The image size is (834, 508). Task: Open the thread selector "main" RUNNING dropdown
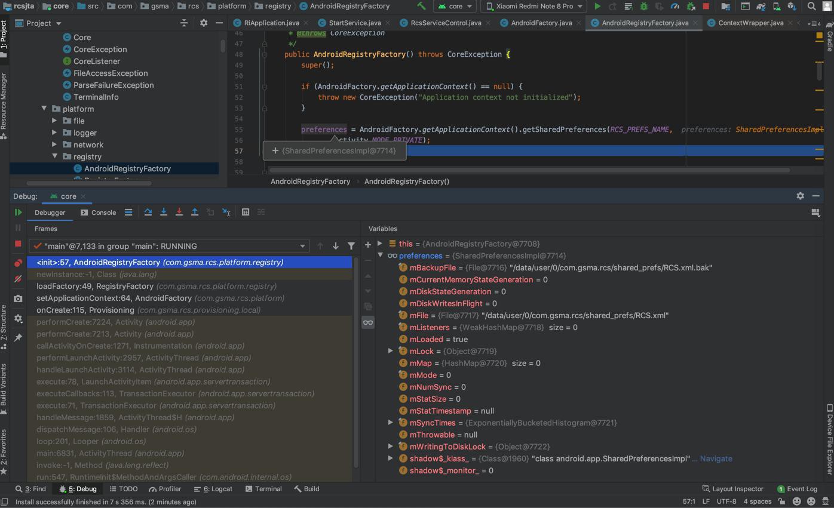pyautogui.click(x=169, y=246)
